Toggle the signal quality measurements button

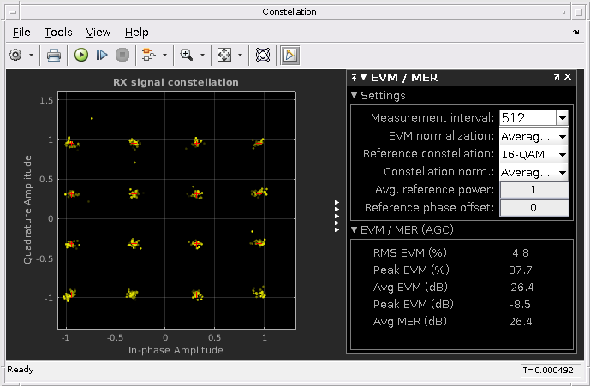click(x=290, y=55)
